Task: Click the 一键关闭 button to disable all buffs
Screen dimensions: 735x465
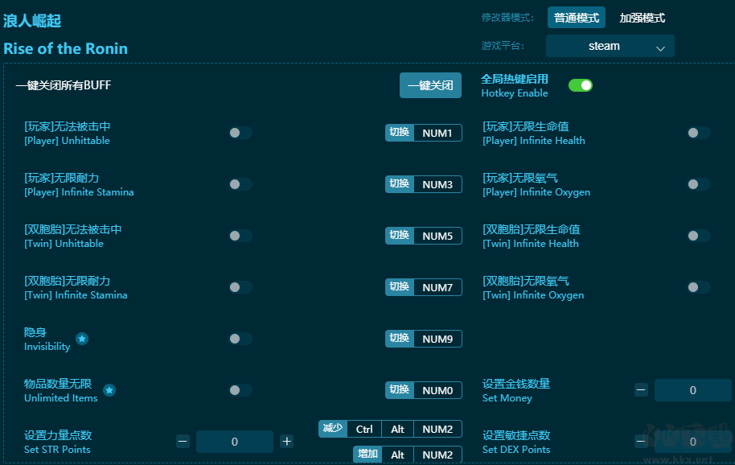Action: click(430, 84)
